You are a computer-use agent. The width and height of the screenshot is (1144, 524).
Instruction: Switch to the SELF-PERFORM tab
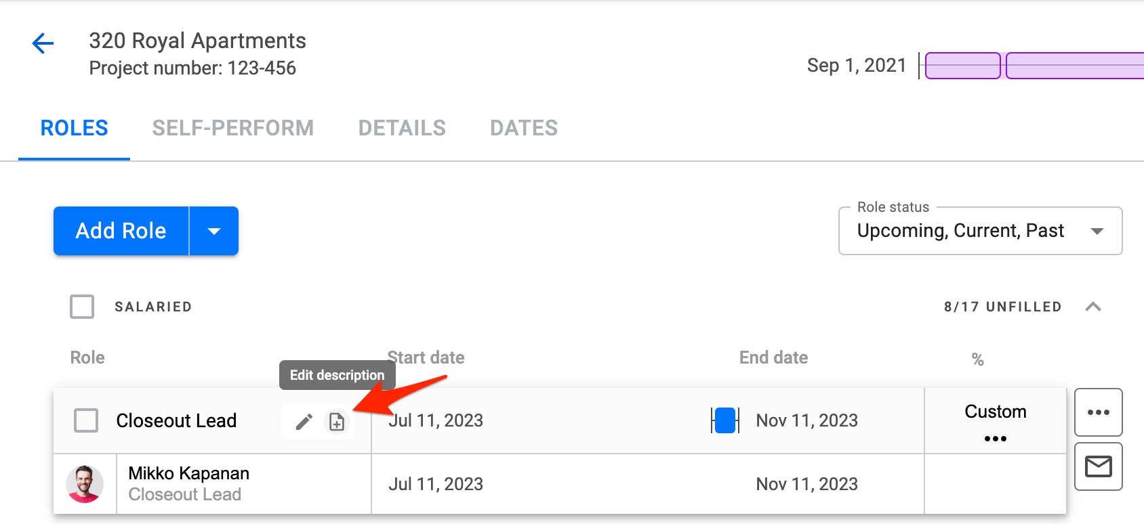click(233, 128)
